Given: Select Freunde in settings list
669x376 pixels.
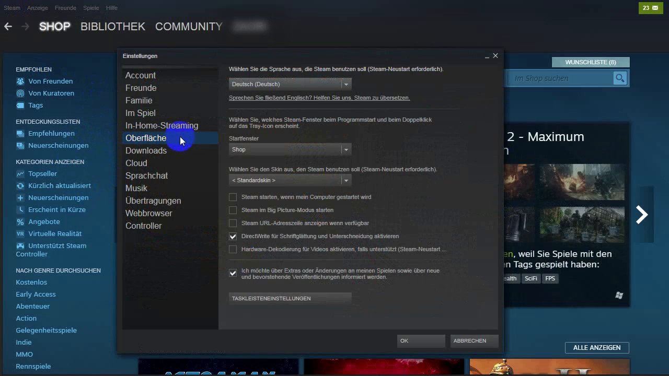Looking at the screenshot, I should [x=170, y=88].
